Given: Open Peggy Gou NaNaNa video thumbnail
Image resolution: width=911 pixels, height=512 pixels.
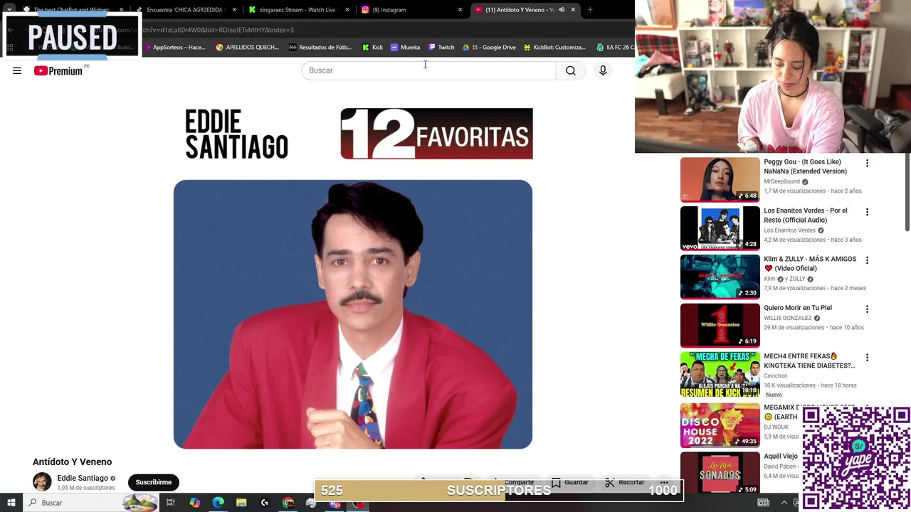Looking at the screenshot, I should (x=720, y=180).
